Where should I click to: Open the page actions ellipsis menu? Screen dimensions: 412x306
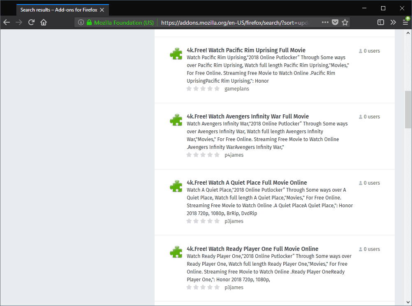325,22
